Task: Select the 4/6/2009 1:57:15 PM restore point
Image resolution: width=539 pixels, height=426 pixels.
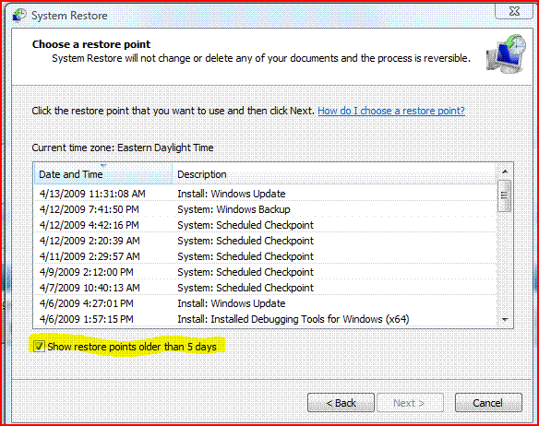Action: click(x=265, y=319)
